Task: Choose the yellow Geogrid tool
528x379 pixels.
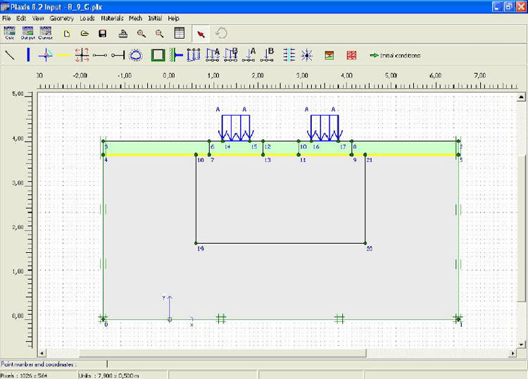Action: coord(64,54)
